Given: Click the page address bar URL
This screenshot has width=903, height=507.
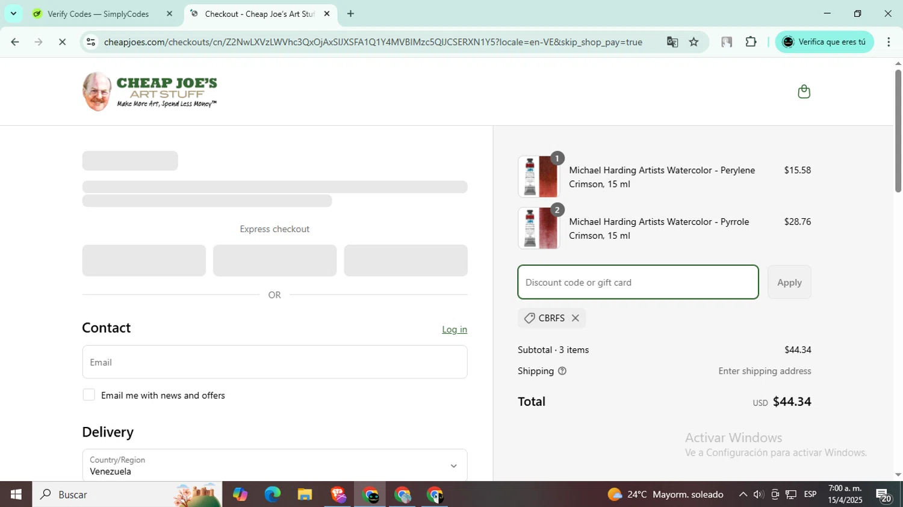Looking at the screenshot, I should point(373,42).
